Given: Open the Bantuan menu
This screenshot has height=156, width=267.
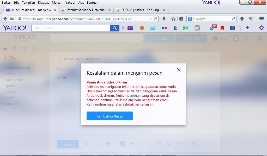Looking at the screenshot, I should click(x=93, y=3).
